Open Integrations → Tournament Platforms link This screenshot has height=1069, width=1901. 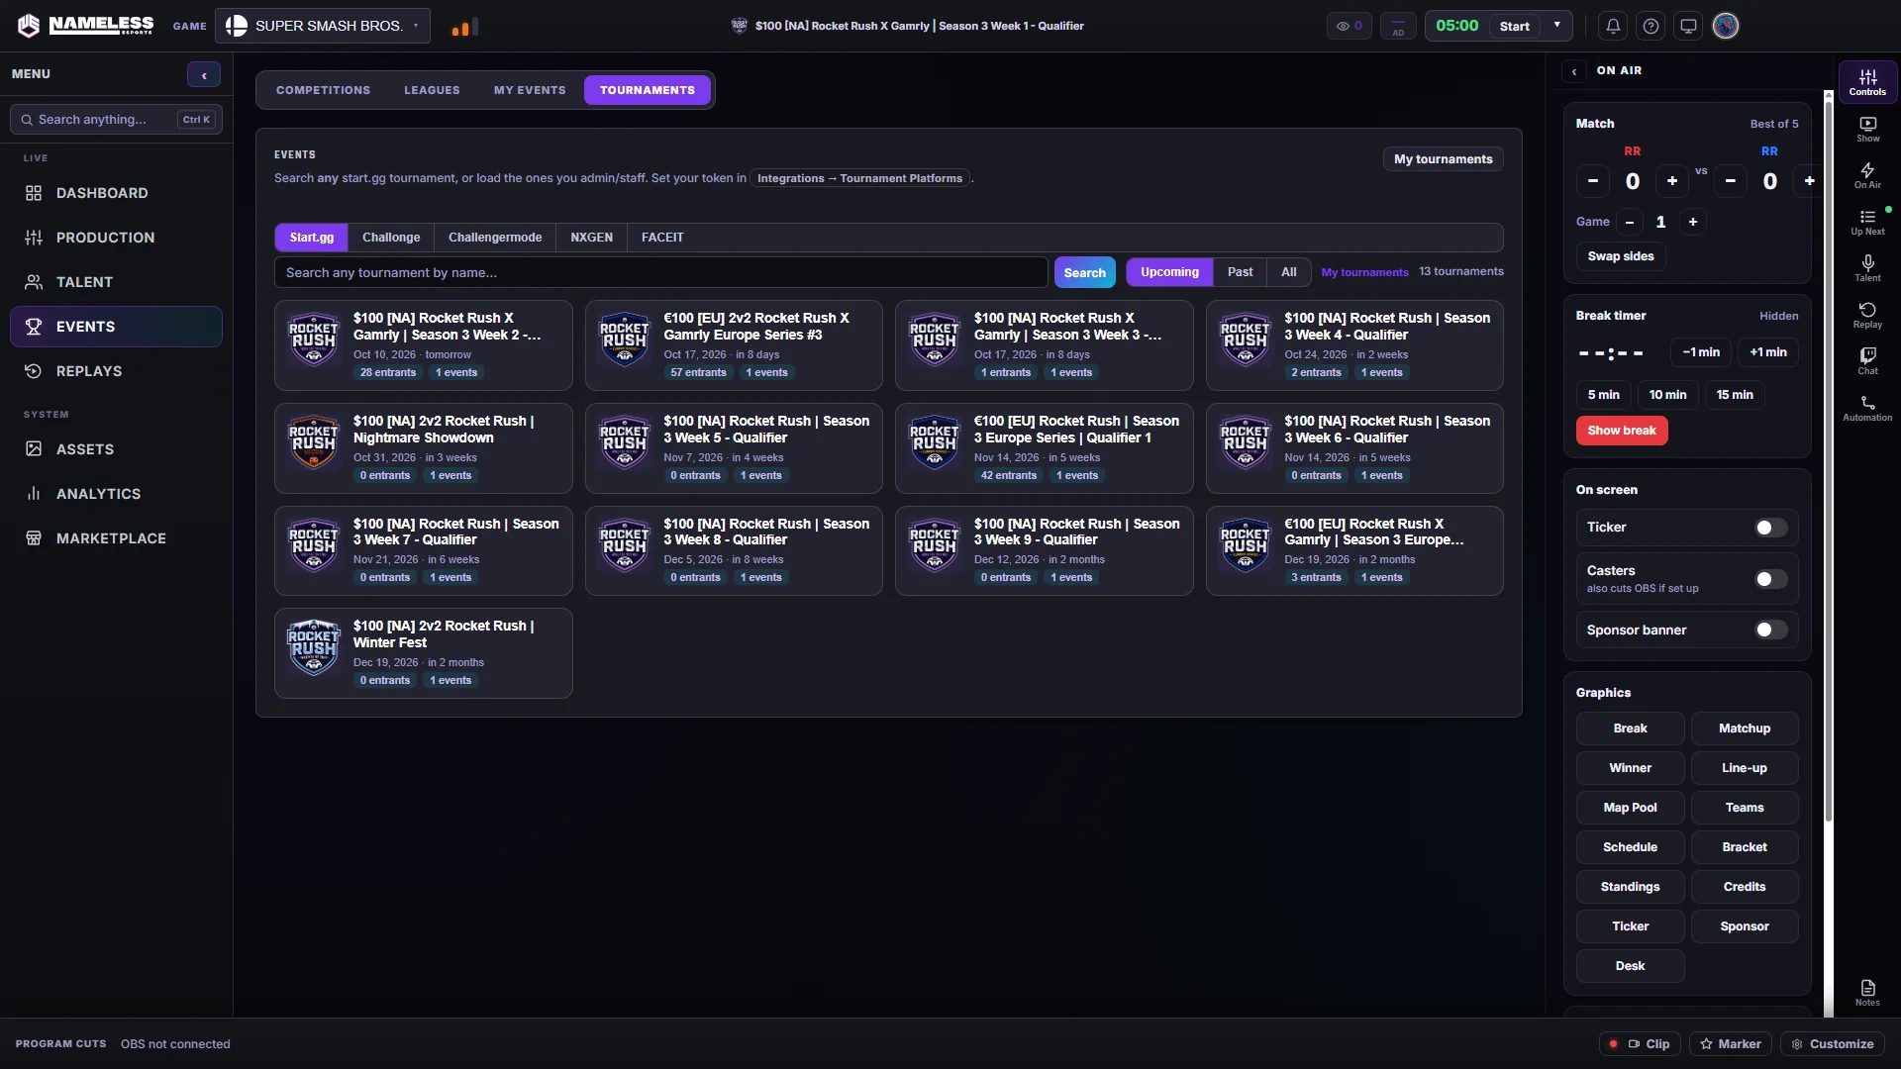(x=859, y=178)
